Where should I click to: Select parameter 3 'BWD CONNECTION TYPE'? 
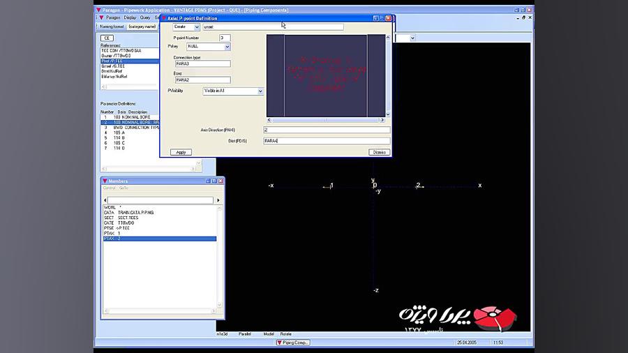pos(130,127)
